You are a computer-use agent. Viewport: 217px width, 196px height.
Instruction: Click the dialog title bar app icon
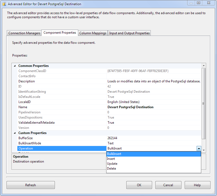(x=4, y=4)
